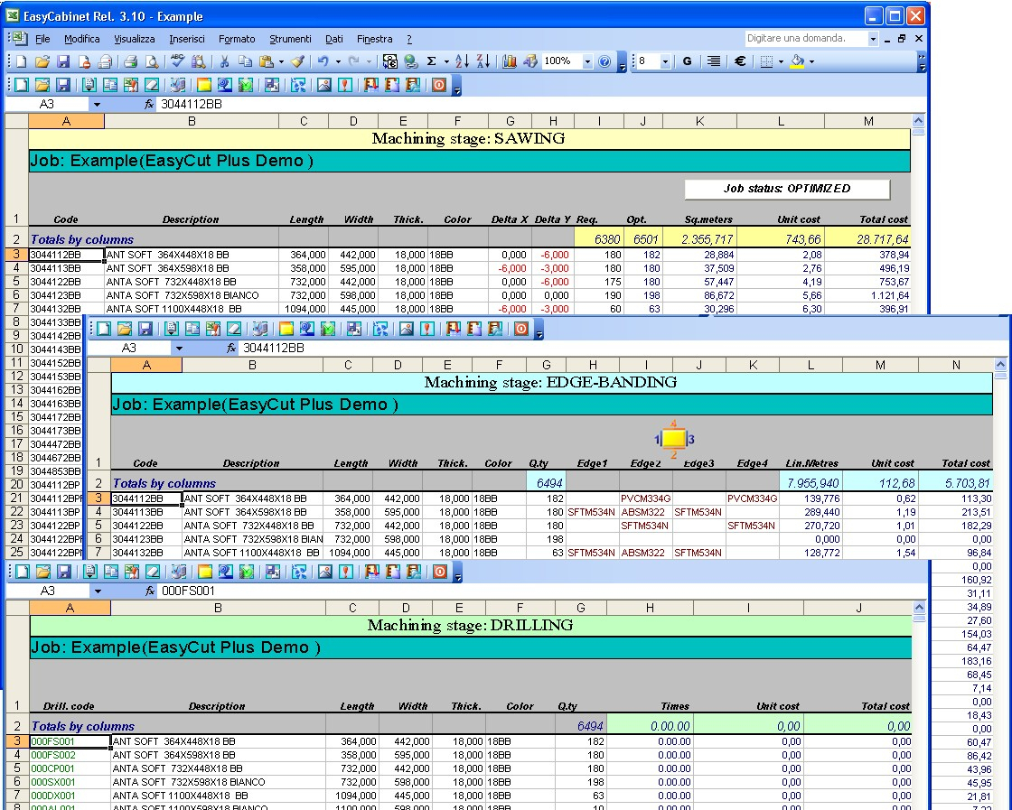Sort ascending with the A-Z icon
The height and width of the screenshot is (810, 1012).
[461, 61]
